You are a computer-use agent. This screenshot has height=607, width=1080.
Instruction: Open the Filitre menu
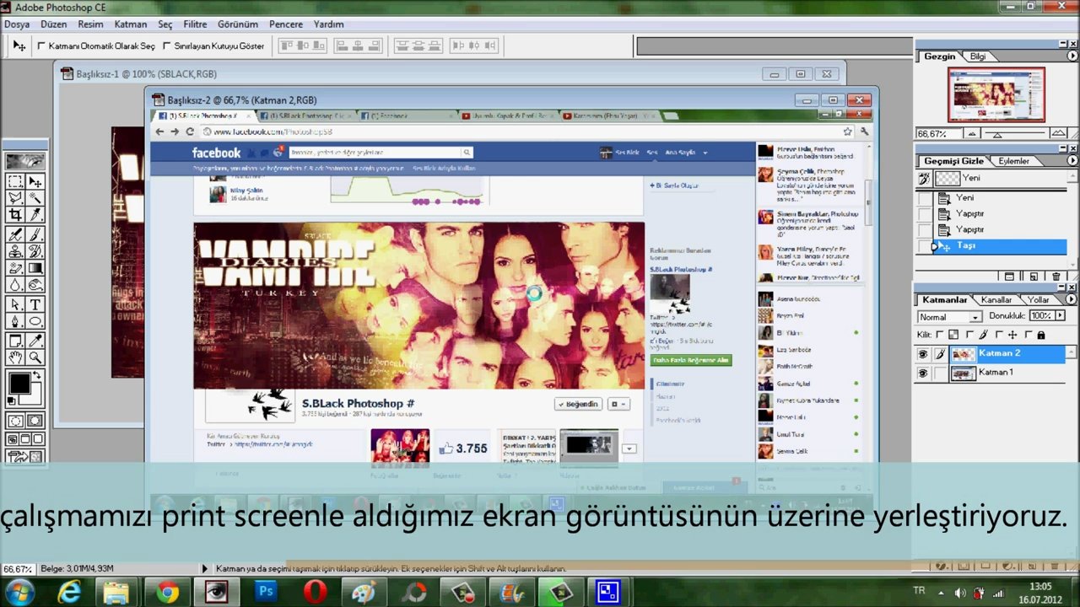click(195, 24)
